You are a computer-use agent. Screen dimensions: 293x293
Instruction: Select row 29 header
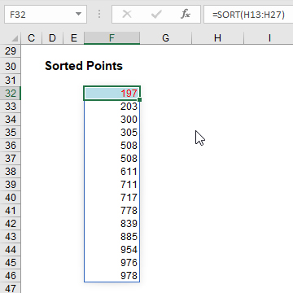pos(11,50)
